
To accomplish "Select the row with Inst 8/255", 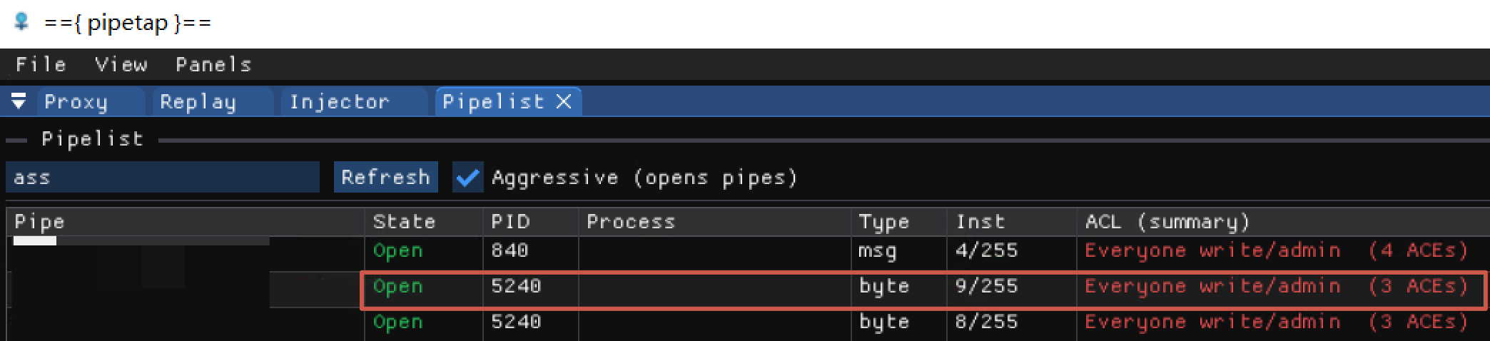I will pos(748,322).
